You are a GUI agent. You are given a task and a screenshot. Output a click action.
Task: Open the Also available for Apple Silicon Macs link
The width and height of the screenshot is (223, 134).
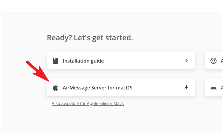click(88, 103)
